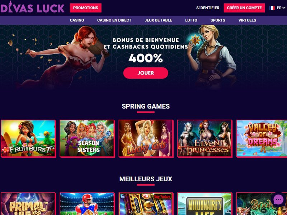Go to Casino en Direct section
The height and width of the screenshot is (215, 287).
114,20
